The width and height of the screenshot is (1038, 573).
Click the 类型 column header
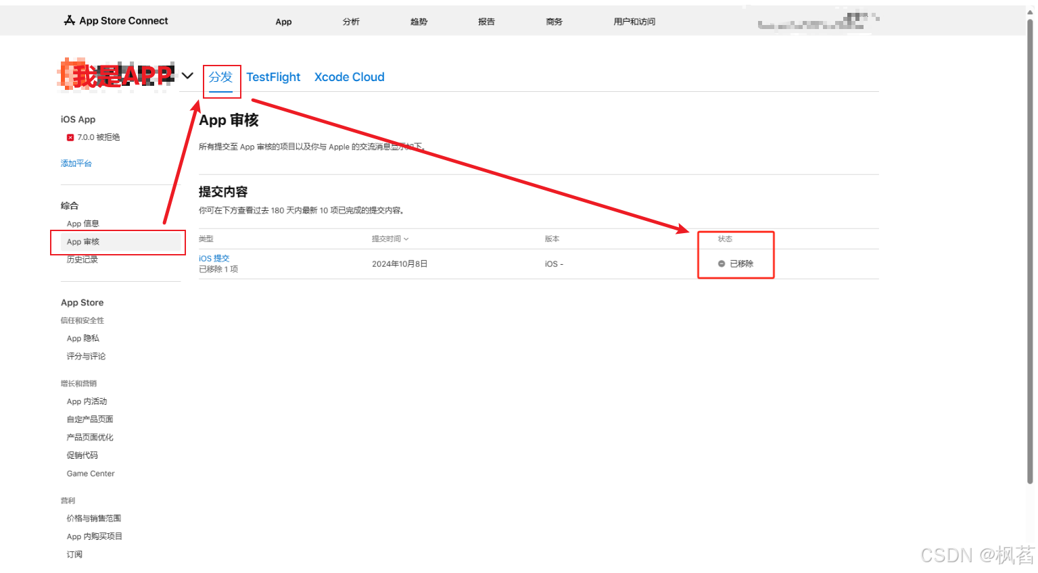coord(206,239)
